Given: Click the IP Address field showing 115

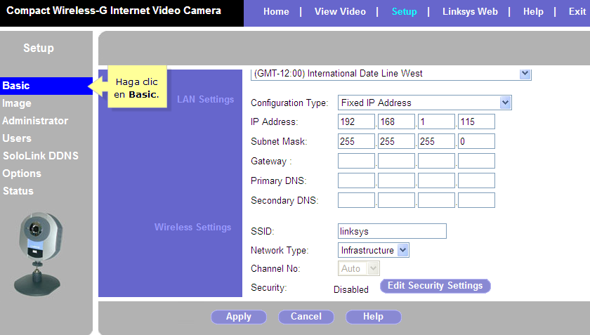Looking at the screenshot, I should (476, 121).
